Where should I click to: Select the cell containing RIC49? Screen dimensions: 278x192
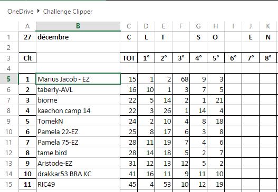[x=78, y=184]
